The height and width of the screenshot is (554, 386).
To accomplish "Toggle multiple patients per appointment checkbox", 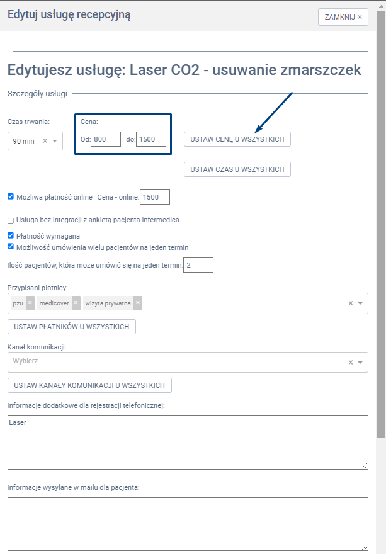I will 11,247.
